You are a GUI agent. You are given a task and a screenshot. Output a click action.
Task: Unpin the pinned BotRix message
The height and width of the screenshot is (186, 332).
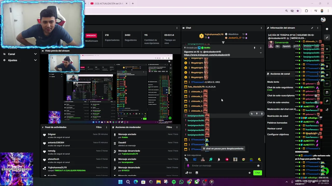pos(254,48)
